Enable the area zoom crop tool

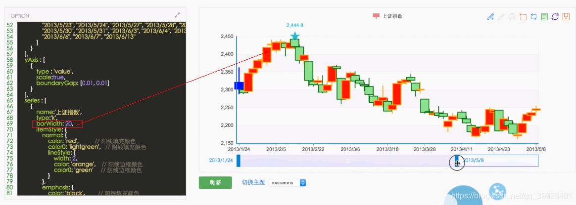[523, 16]
